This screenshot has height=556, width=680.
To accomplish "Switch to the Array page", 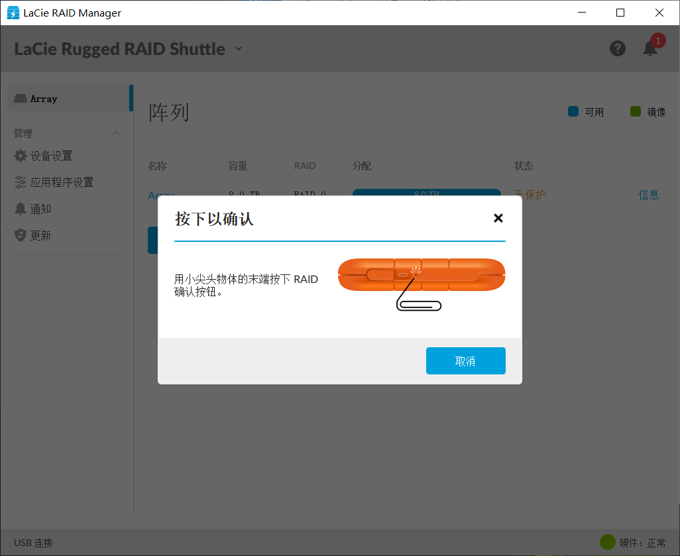I will pyautogui.click(x=42, y=98).
